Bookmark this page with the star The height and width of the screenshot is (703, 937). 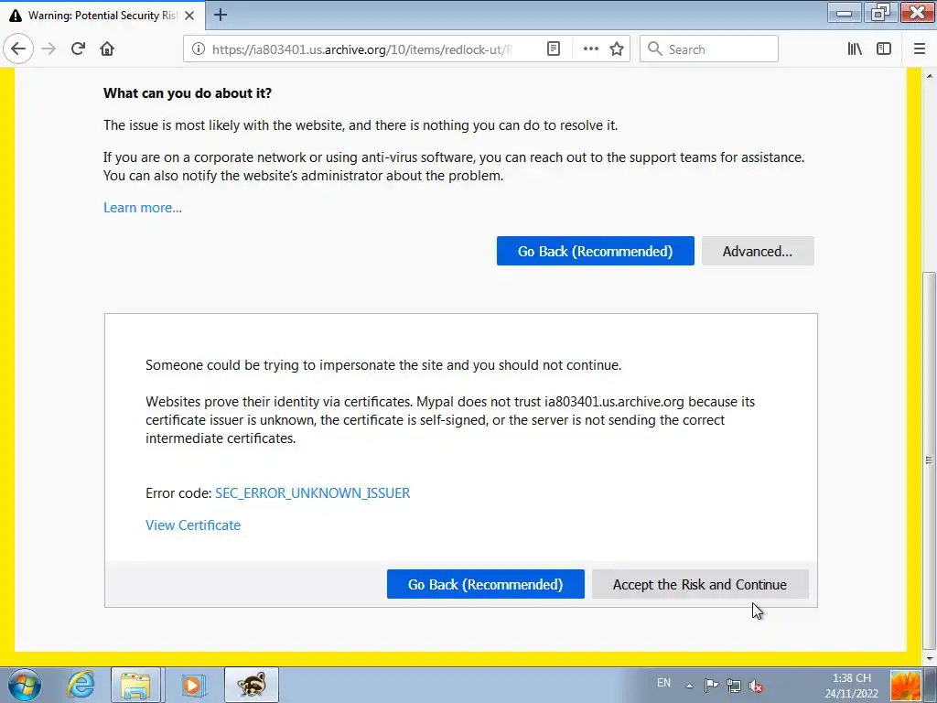(617, 49)
